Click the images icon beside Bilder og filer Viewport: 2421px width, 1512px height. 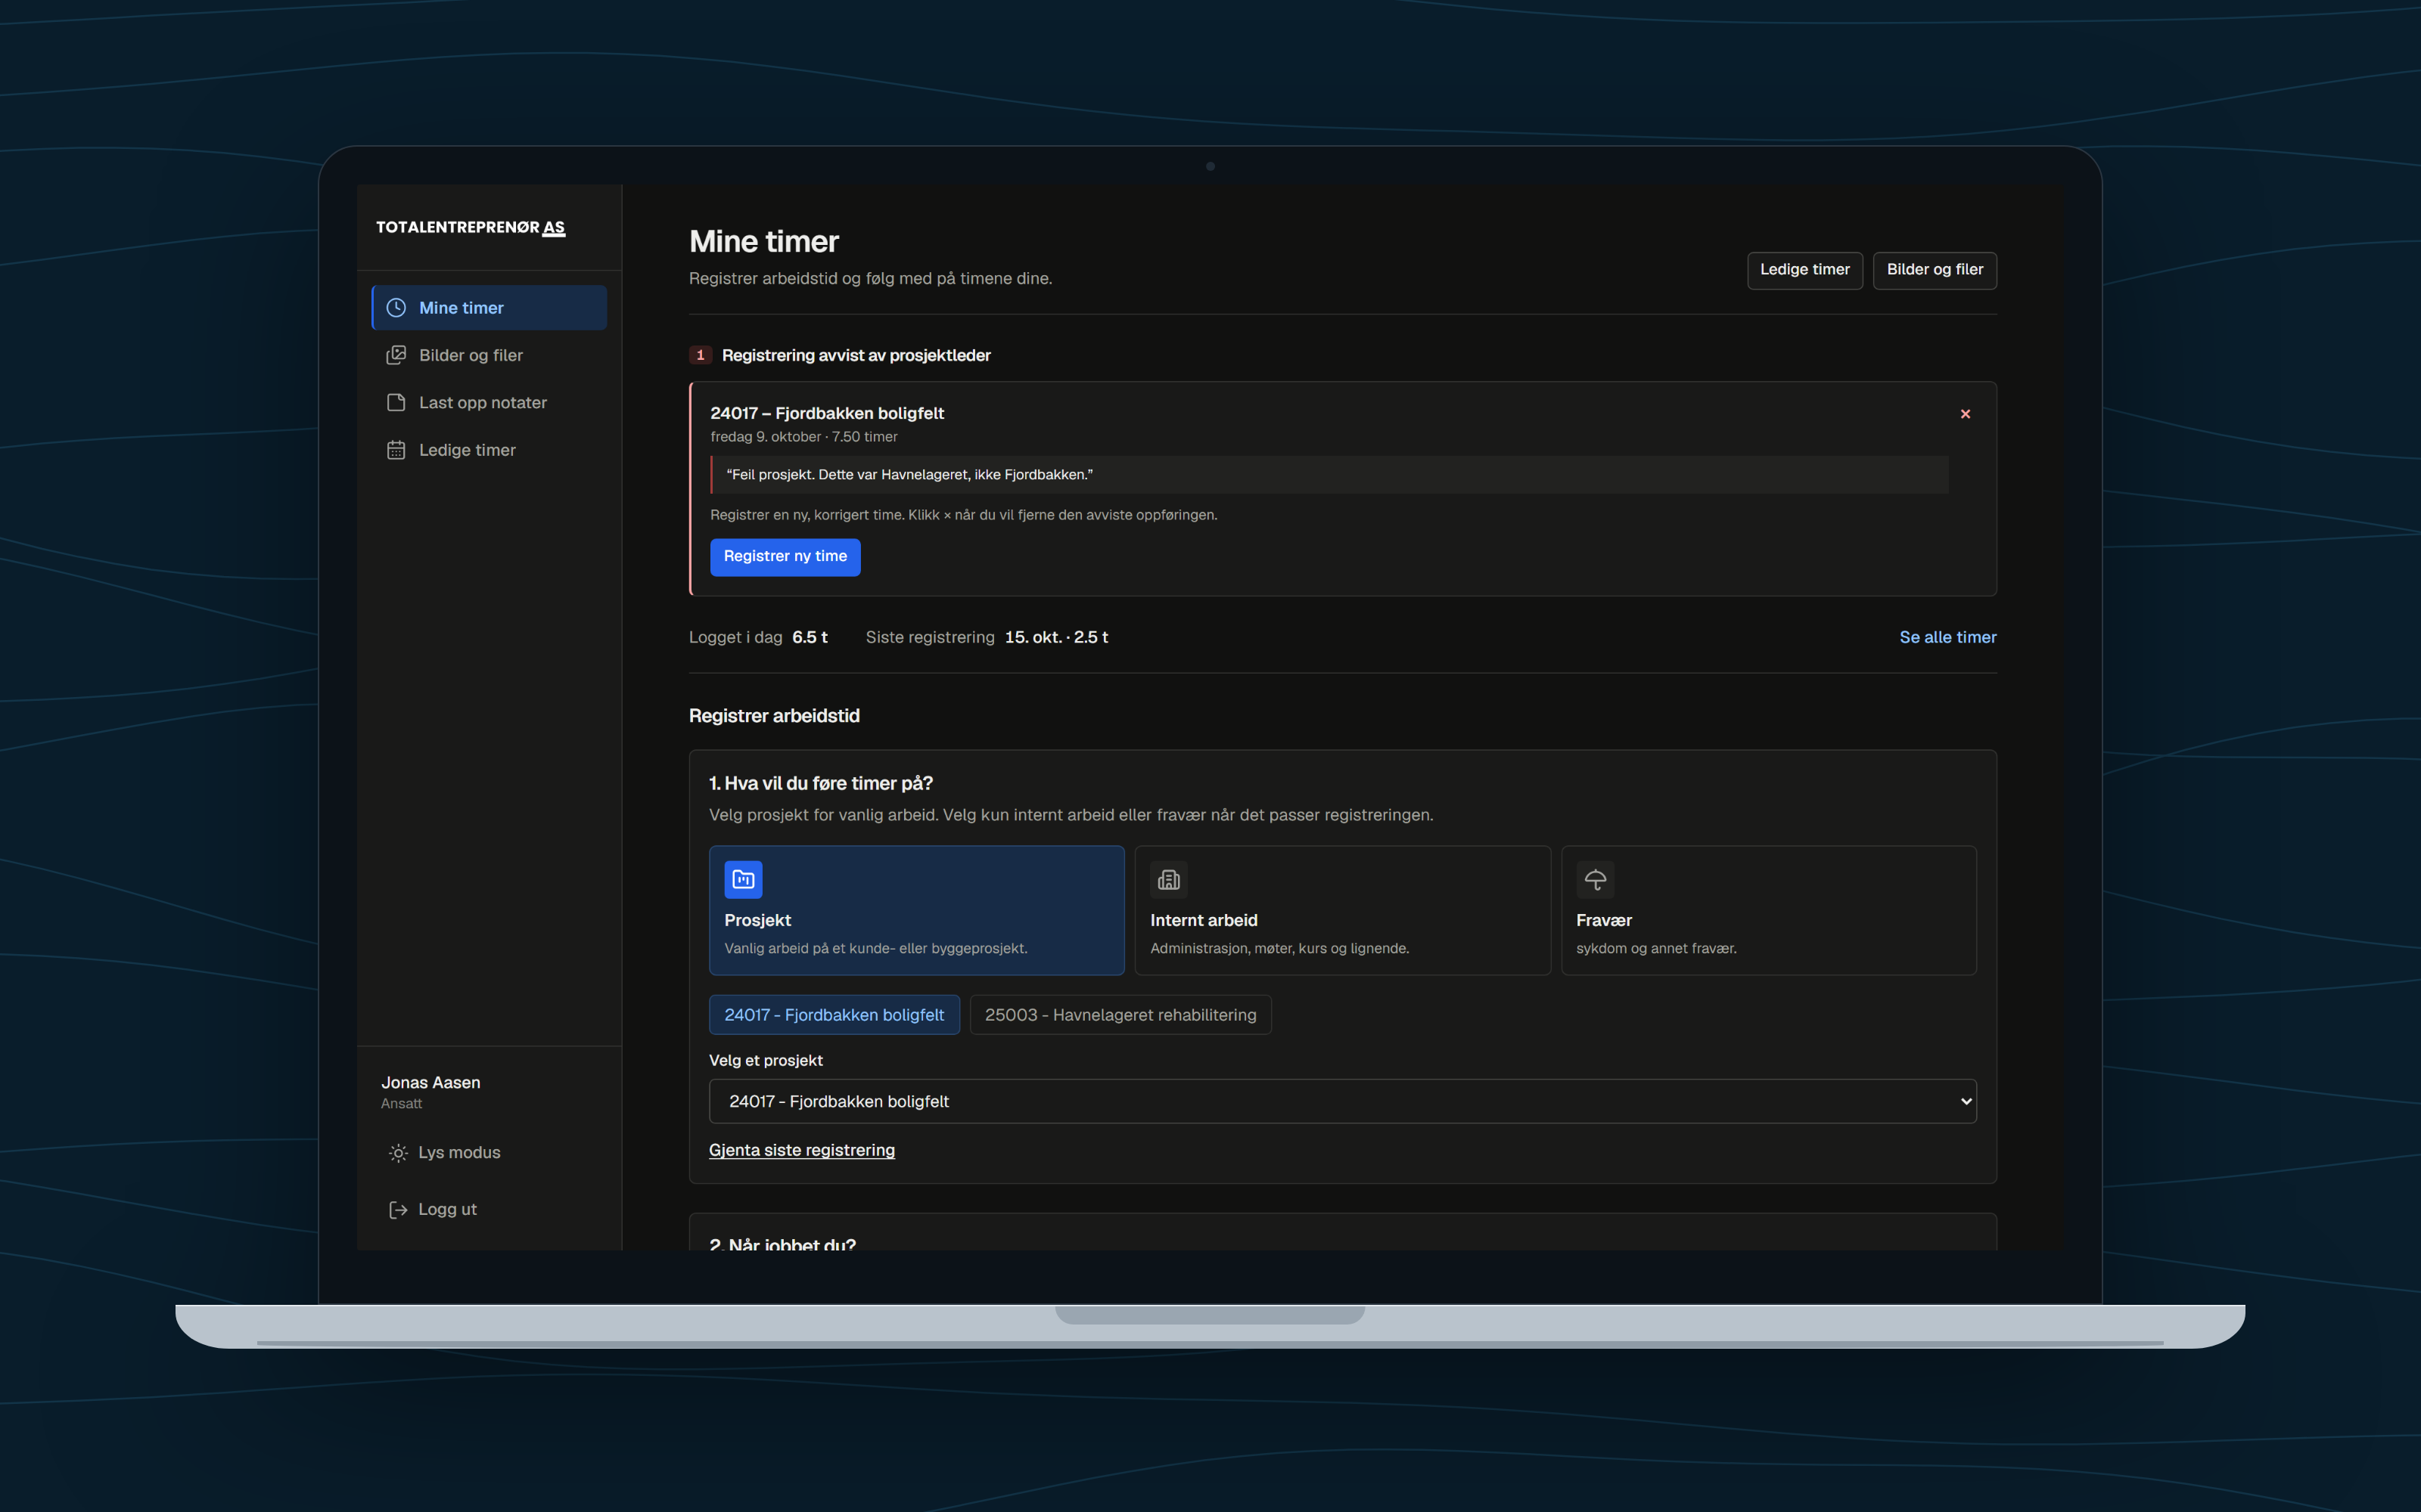[x=396, y=355]
